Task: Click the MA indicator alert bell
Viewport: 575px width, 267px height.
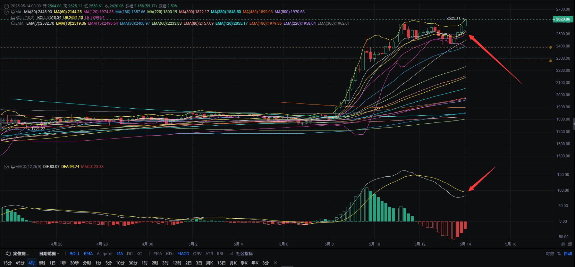Action: 13,12
